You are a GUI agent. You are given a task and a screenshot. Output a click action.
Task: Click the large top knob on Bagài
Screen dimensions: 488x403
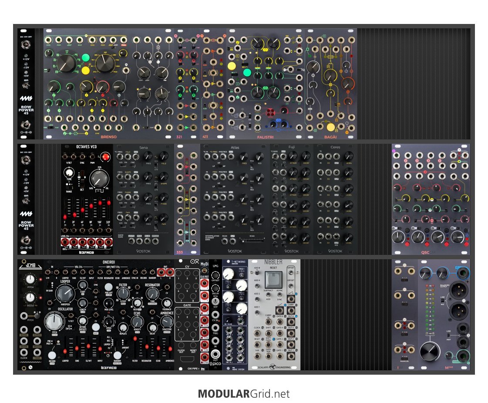(313, 67)
